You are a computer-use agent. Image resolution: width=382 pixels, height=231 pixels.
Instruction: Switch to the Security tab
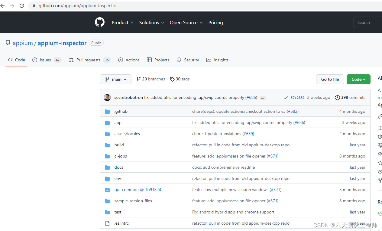[x=188, y=60]
